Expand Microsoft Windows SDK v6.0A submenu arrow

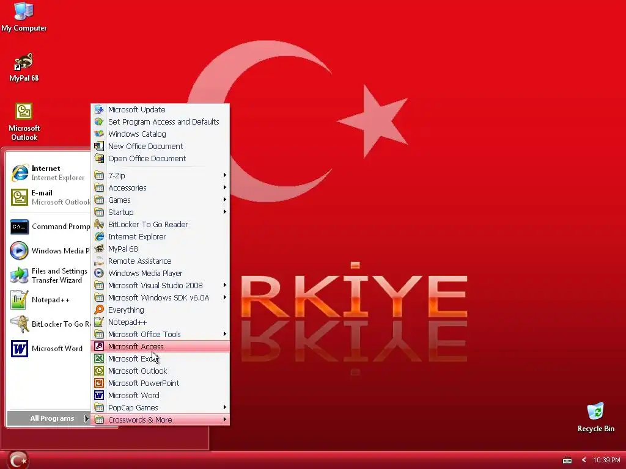coord(225,297)
